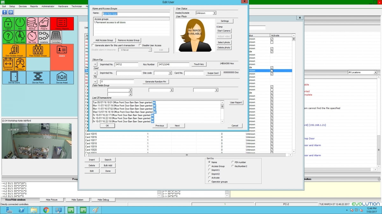Open the Holidays tile
This screenshot has width=382, height=214.
click(x=20, y=64)
